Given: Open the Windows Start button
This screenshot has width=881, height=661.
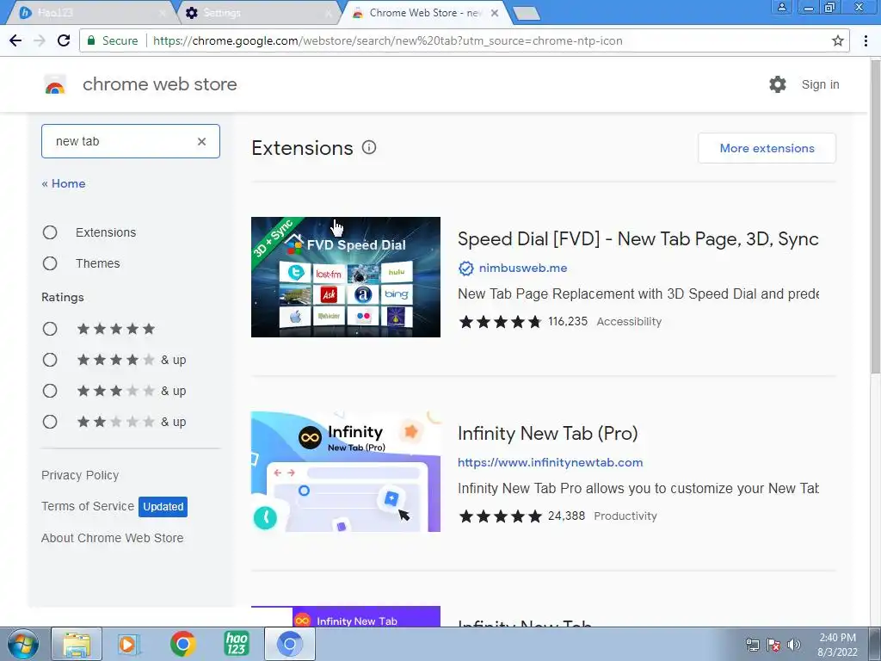Looking at the screenshot, I should 22,644.
